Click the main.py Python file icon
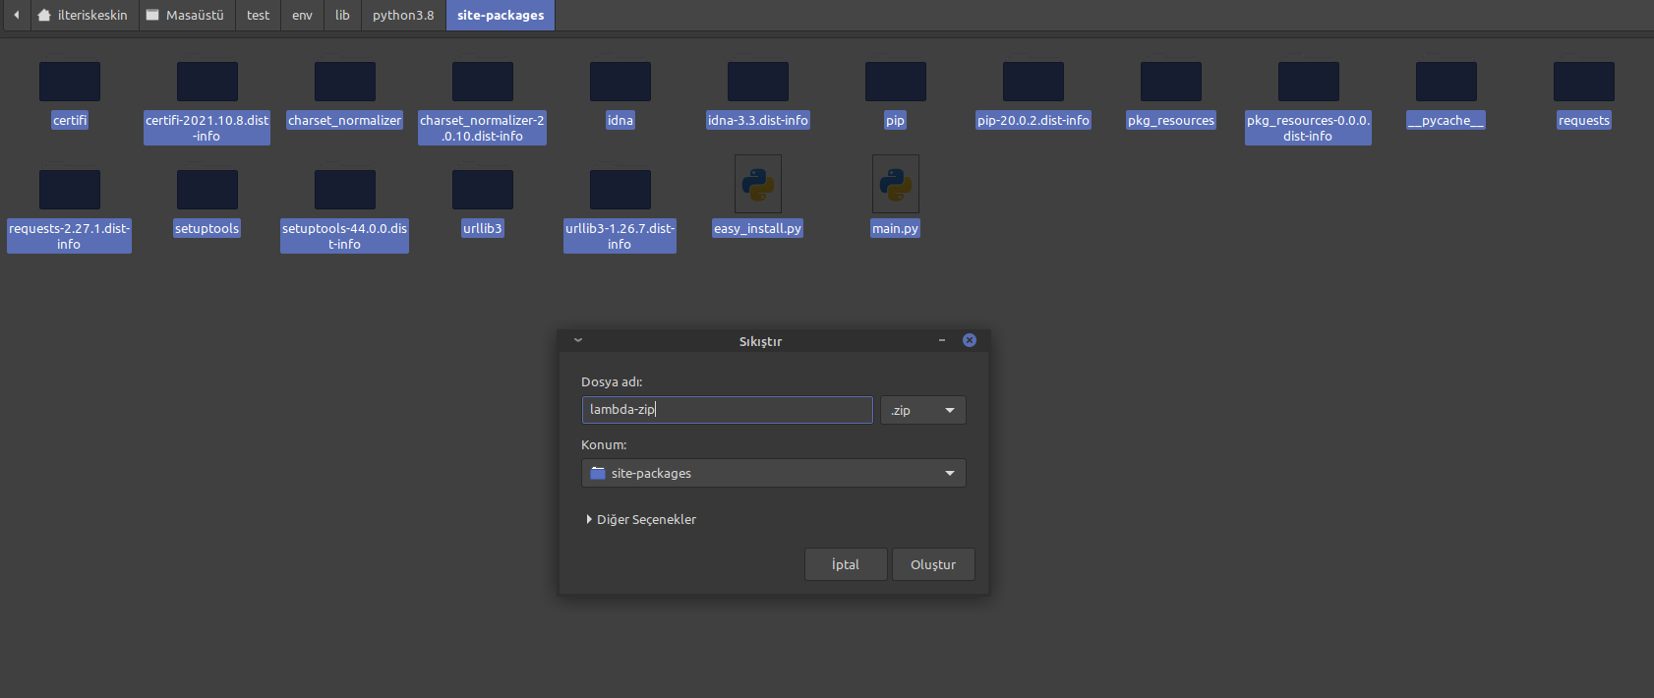This screenshot has height=698, width=1654. click(895, 184)
